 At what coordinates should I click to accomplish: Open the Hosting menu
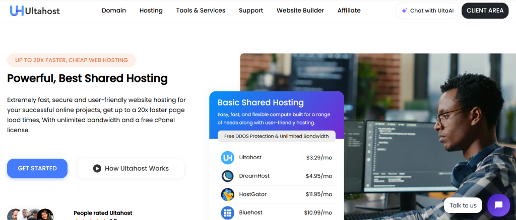151,11
